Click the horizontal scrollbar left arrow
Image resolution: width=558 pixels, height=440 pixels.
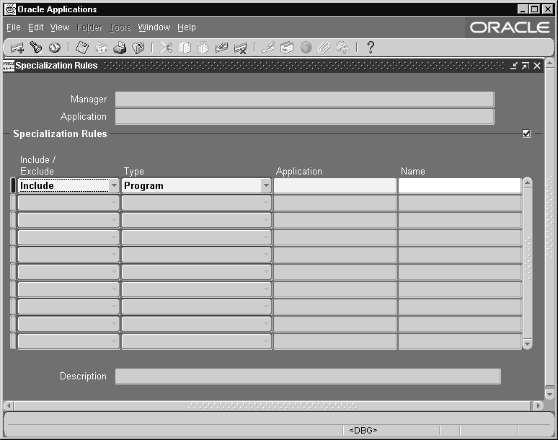point(9,405)
